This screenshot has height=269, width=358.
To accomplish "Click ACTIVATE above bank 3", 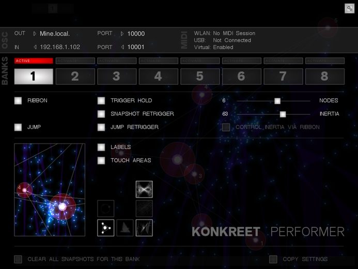I will (x=117, y=61).
